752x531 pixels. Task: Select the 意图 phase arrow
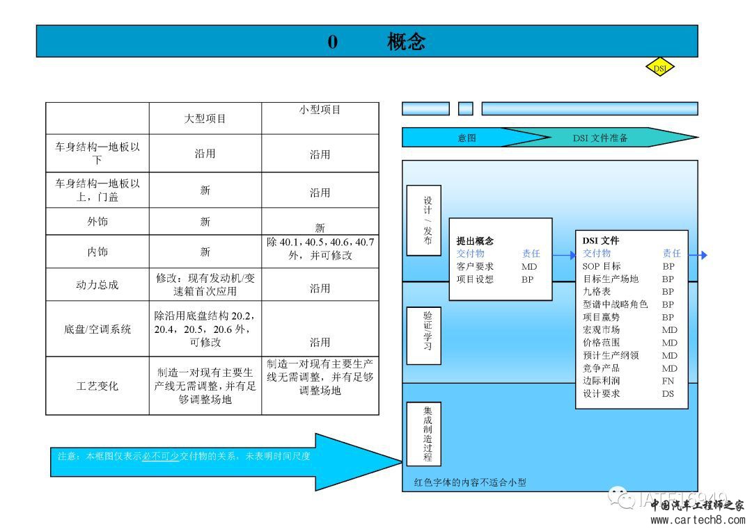click(467, 138)
